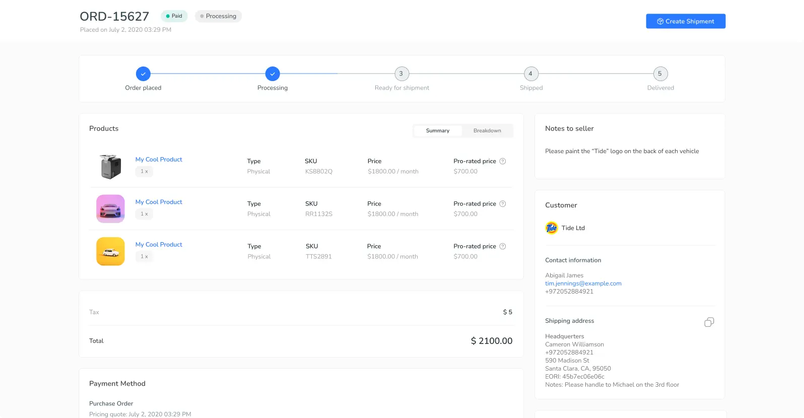Image resolution: width=804 pixels, height=418 pixels.
Task: Click the order number ORD-15627
Action: click(114, 17)
